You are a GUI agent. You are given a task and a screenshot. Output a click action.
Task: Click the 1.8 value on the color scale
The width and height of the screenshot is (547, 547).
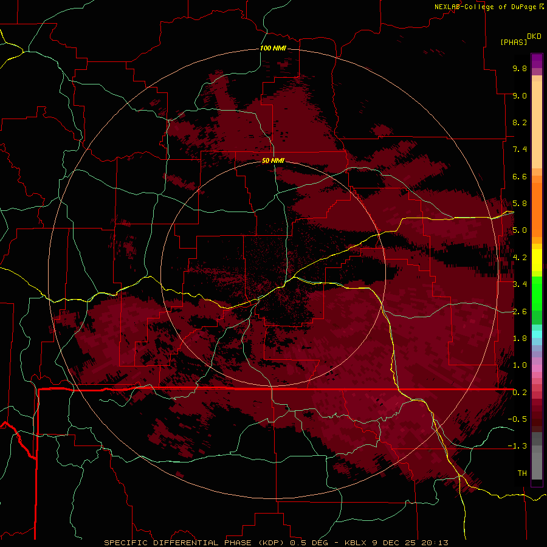[x=520, y=339]
